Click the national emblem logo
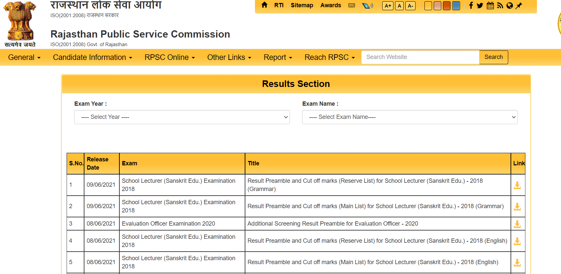The width and height of the screenshot is (561, 274). pos(20,24)
